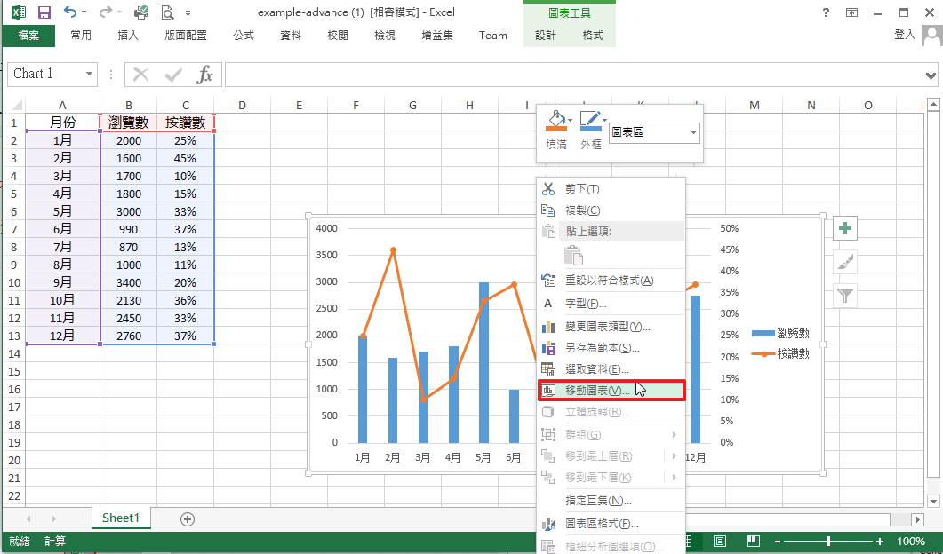Screen dimensions: 943x554
Task: Click the Help question mark icon
Action: 827,12
